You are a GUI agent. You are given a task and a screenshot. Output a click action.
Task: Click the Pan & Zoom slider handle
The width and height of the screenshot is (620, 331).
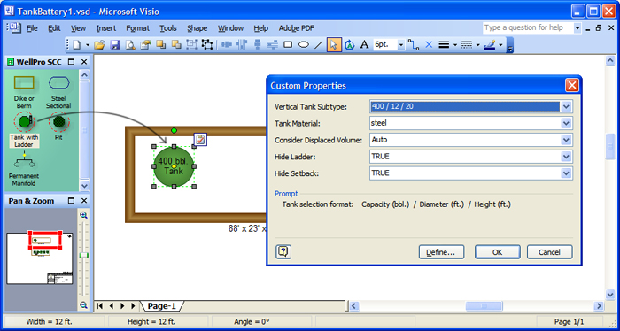point(84,256)
